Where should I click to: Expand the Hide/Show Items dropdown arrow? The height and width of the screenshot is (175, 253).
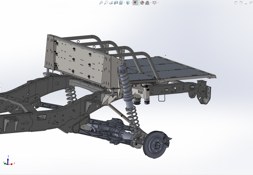click(139, 2)
